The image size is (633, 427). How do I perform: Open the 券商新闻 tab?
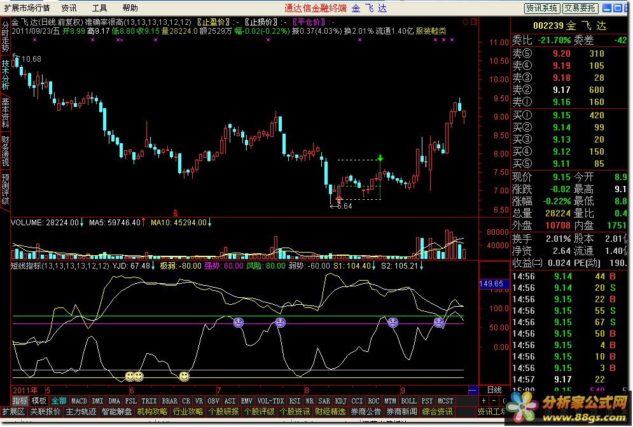401,412
